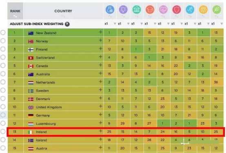Click the teal bank building sub-index icon

click(x=137, y=10)
